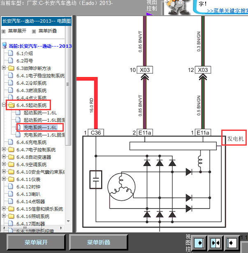
Task: Click the folder icon of 6.4.7电子控制系统
Action: click(11, 150)
